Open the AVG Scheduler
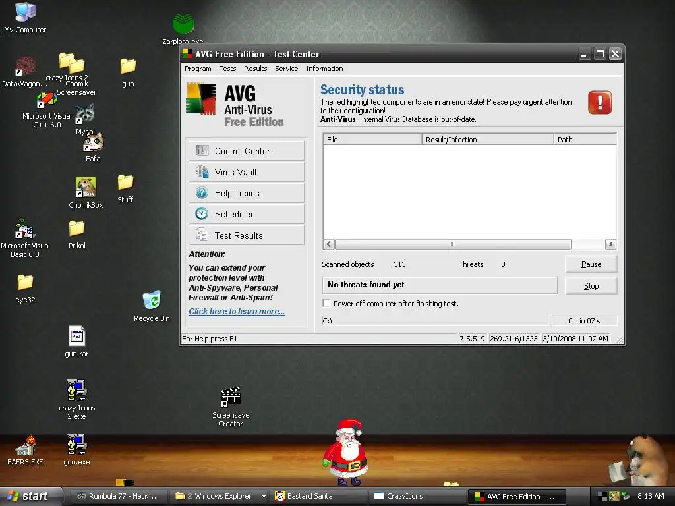Screen dimensions: 675x506 pyautogui.click(x=247, y=214)
